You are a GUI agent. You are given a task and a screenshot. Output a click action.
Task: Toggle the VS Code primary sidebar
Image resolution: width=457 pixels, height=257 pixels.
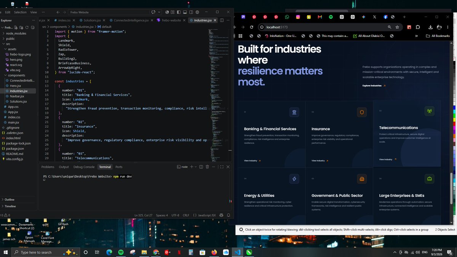click(178, 12)
